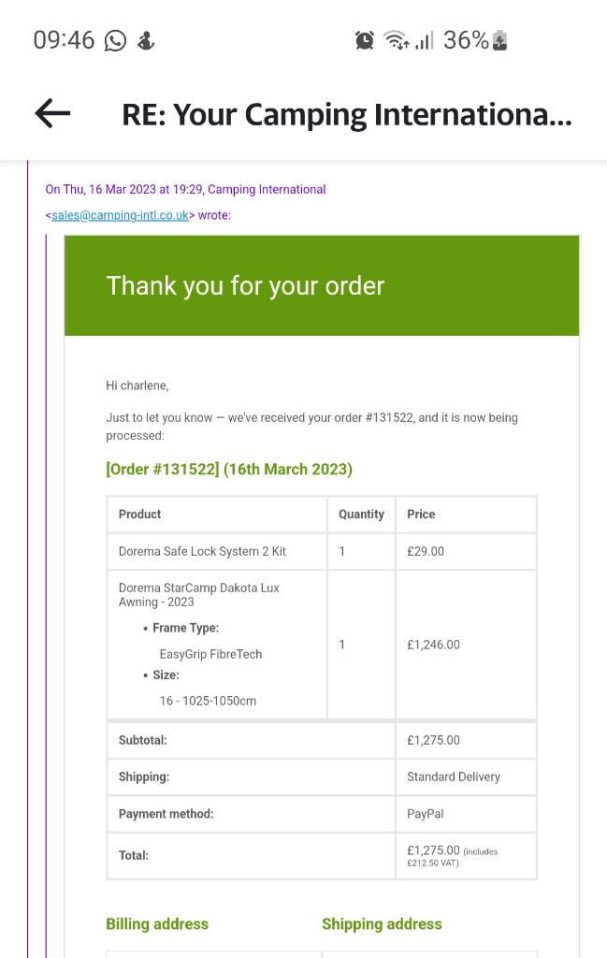Tap the Shipping address heading
This screenshot has height=958, width=607.
pyautogui.click(x=382, y=923)
